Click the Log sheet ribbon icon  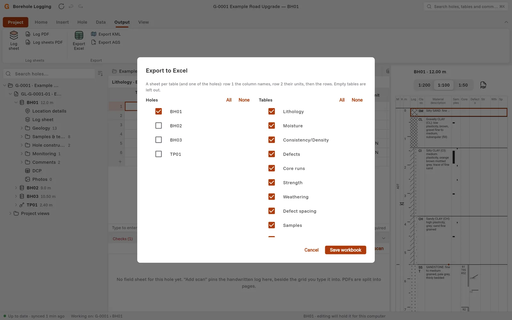coord(14,35)
